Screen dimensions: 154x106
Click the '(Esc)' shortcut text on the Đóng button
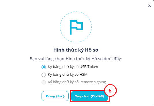[x=60, y=96]
